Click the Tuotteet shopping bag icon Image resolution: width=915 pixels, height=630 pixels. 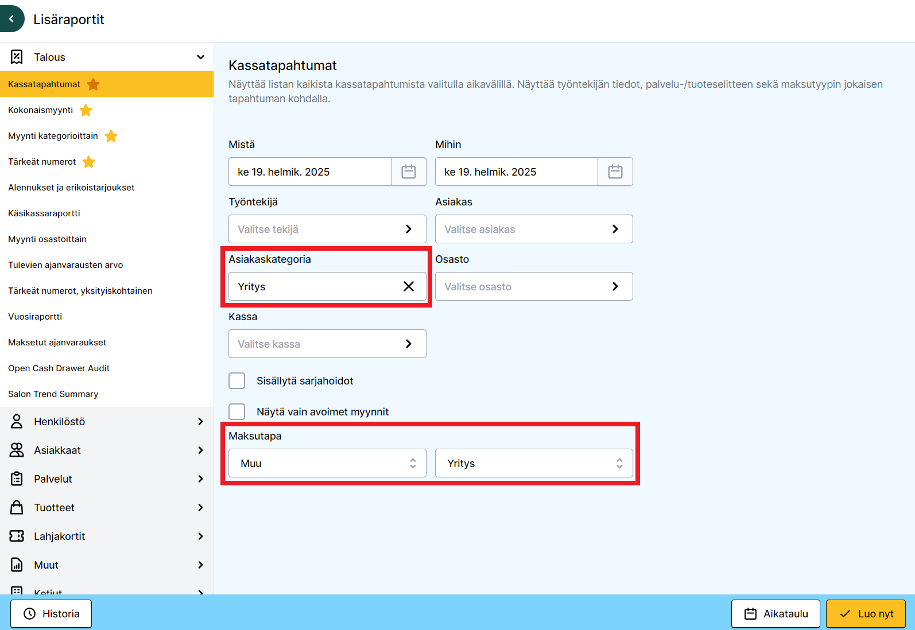(x=17, y=507)
